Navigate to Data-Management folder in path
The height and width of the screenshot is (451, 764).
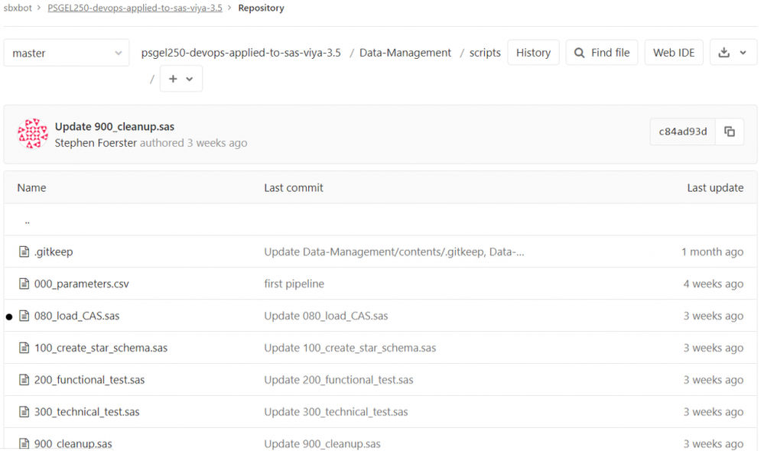[405, 53]
